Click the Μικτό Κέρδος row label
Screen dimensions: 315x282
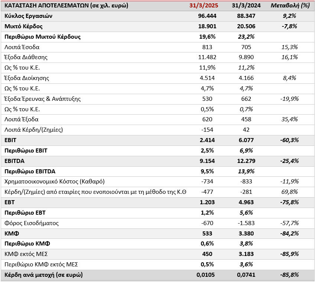24,26
